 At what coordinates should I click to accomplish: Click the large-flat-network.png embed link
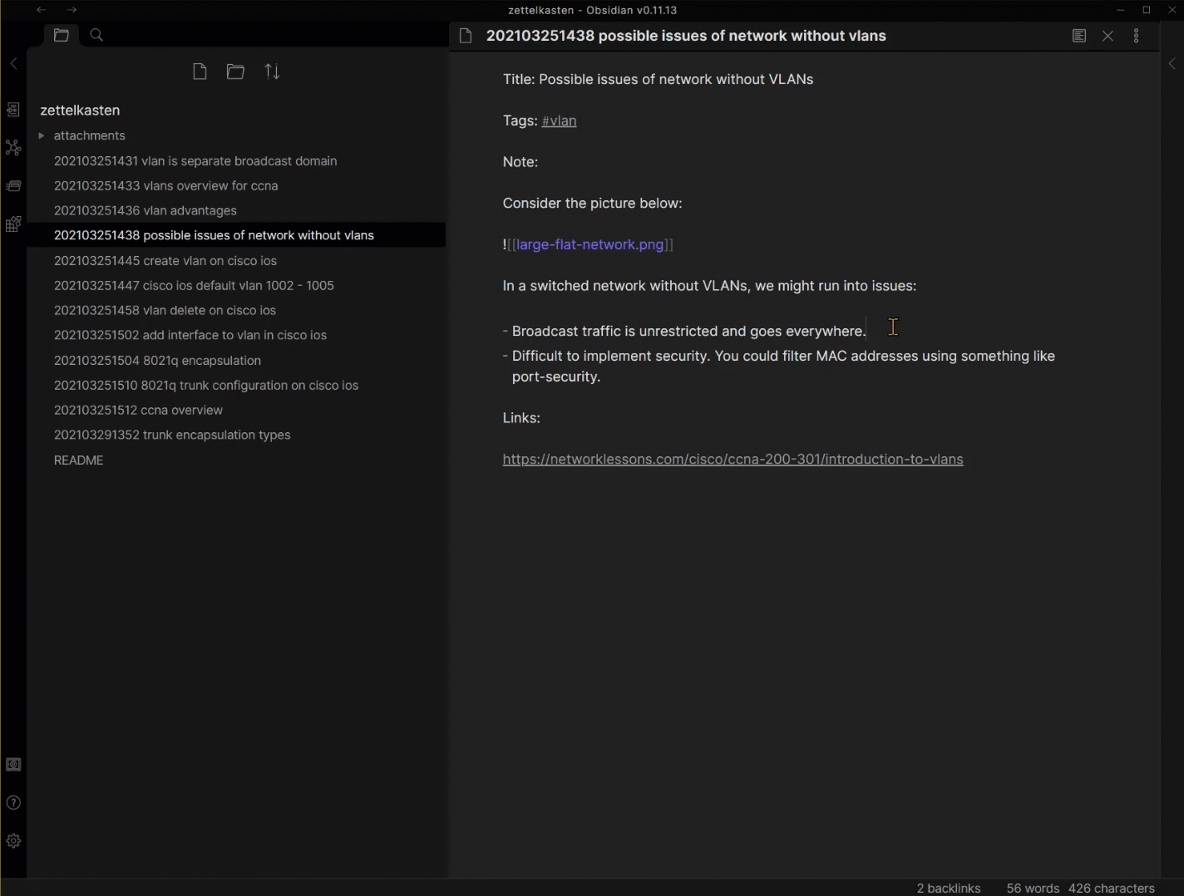point(590,244)
